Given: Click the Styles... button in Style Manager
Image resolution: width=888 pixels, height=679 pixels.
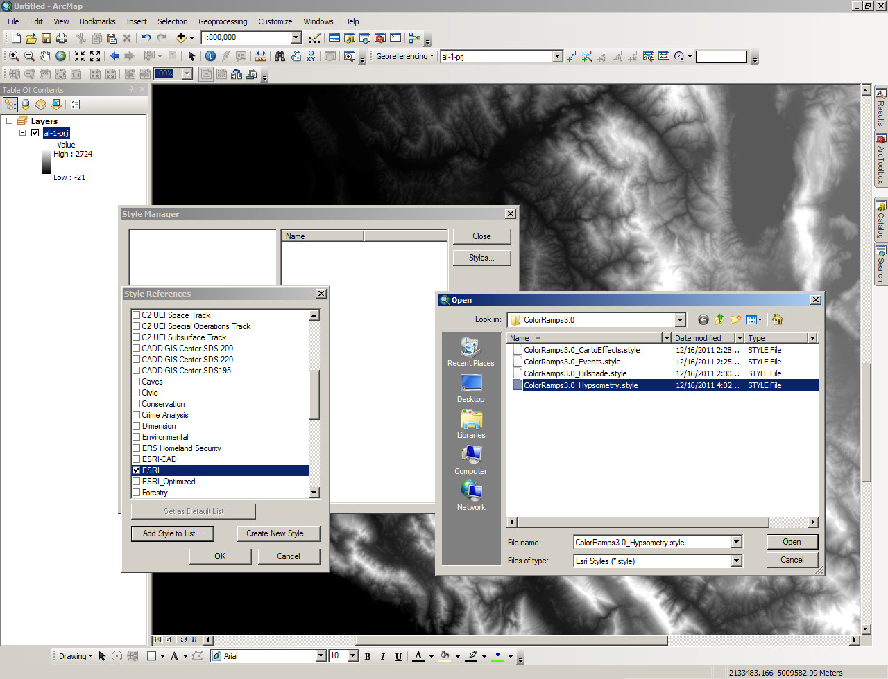Looking at the screenshot, I should [x=481, y=258].
